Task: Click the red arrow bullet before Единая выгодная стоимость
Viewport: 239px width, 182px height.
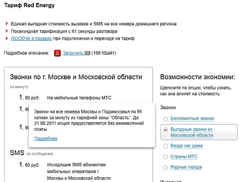Action: click(x=7, y=23)
